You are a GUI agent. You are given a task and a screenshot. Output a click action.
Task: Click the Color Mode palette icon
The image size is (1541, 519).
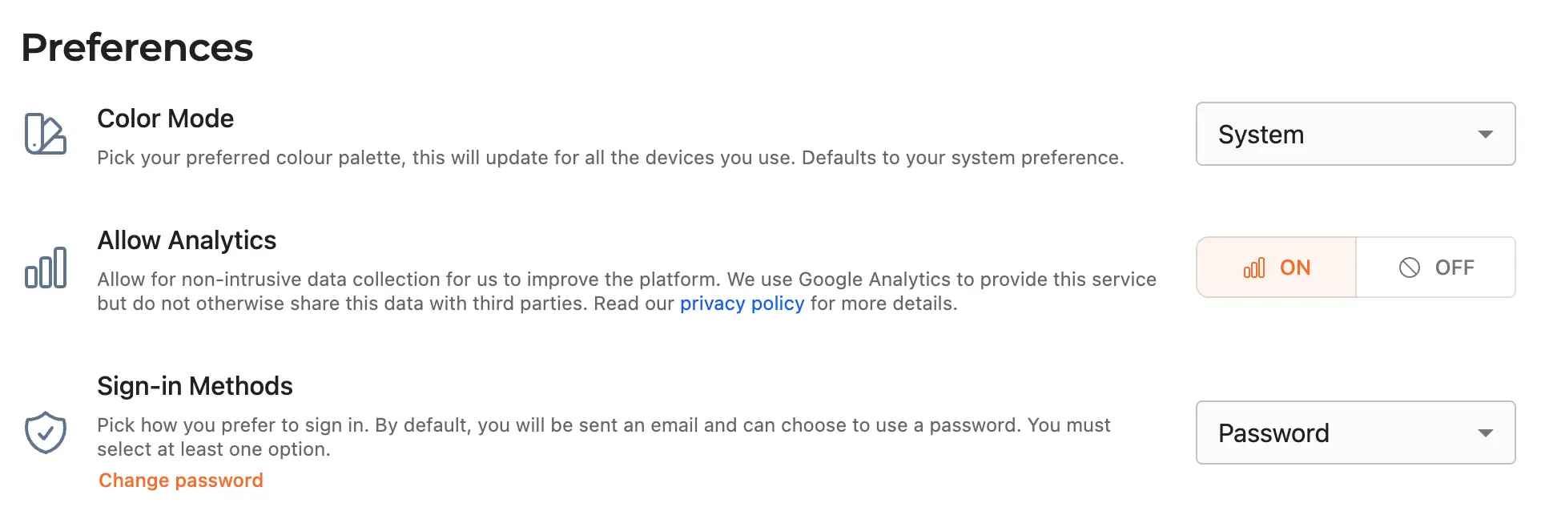[46, 134]
